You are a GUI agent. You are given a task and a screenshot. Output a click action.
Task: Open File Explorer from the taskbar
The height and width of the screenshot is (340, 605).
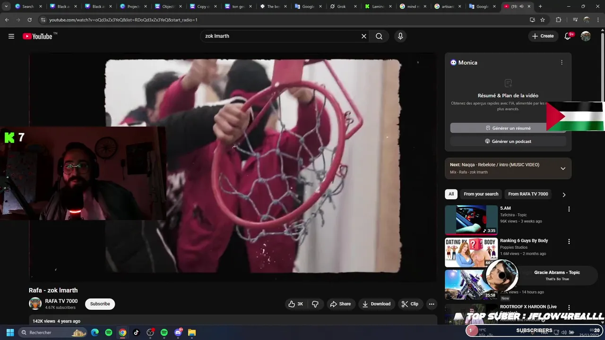click(192, 332)
